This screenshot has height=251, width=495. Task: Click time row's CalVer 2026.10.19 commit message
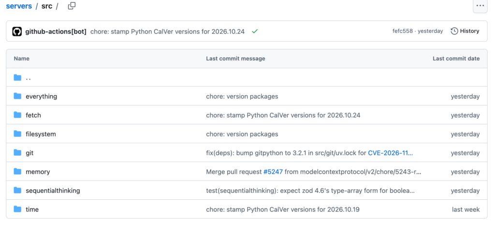point(283,209)
